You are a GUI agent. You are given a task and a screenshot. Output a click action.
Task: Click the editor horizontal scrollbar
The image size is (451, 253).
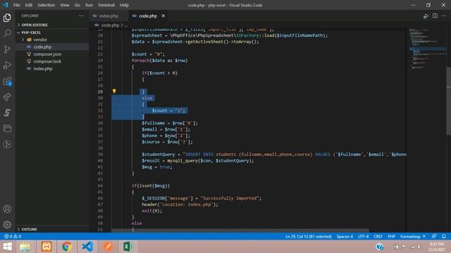240,231
